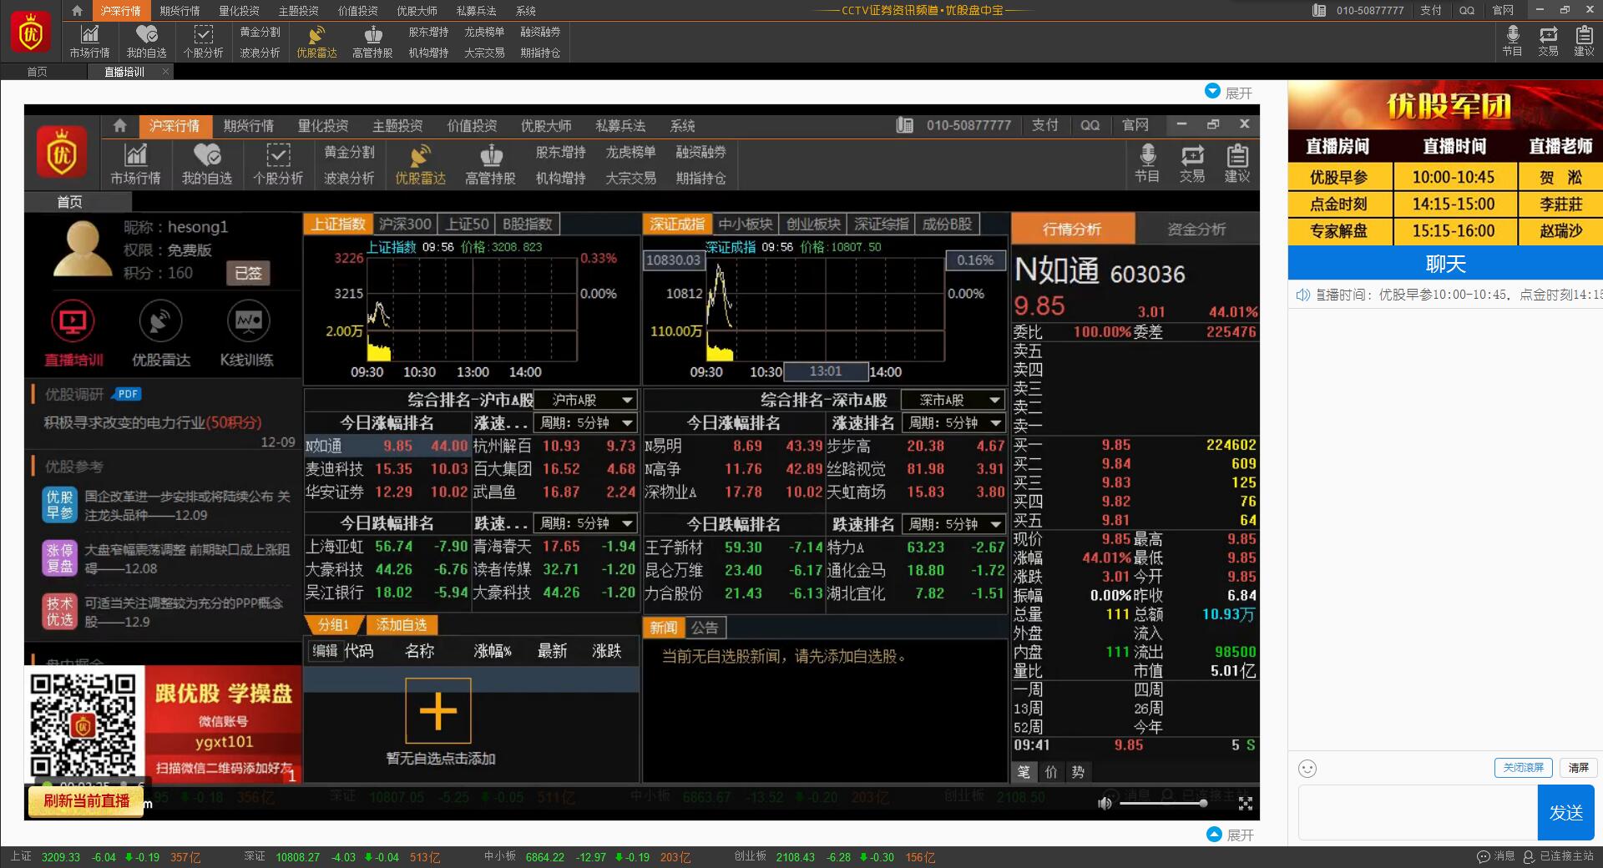Viewport: 1603px width, 868px height.
Task: Click 直播培训 red monitor icon in video
Action: pos(73,322)
